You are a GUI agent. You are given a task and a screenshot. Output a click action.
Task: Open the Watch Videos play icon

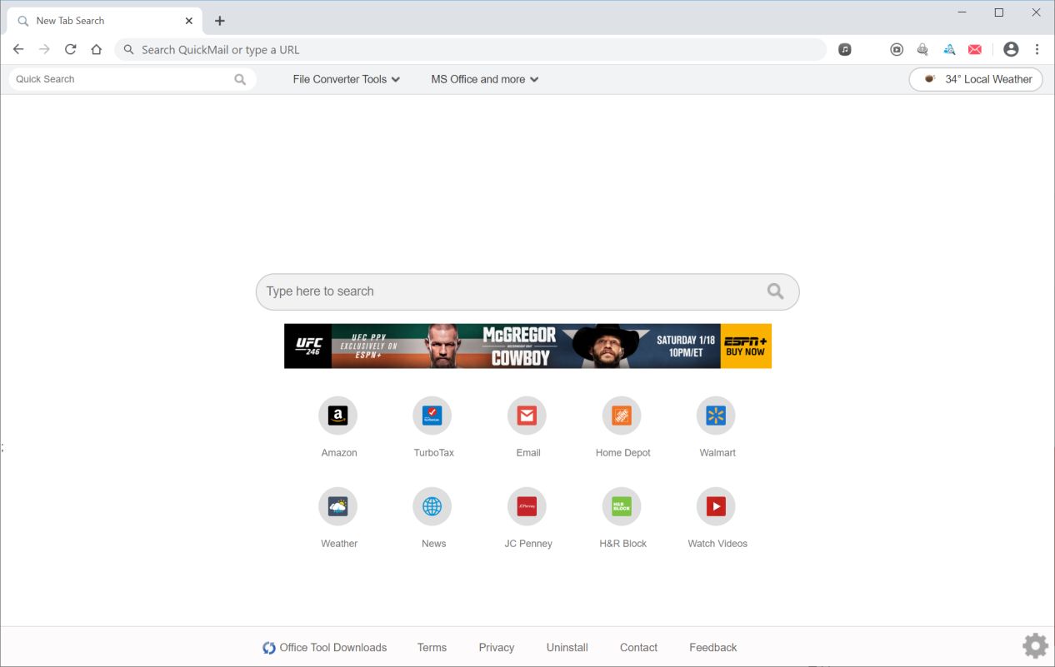716,506
